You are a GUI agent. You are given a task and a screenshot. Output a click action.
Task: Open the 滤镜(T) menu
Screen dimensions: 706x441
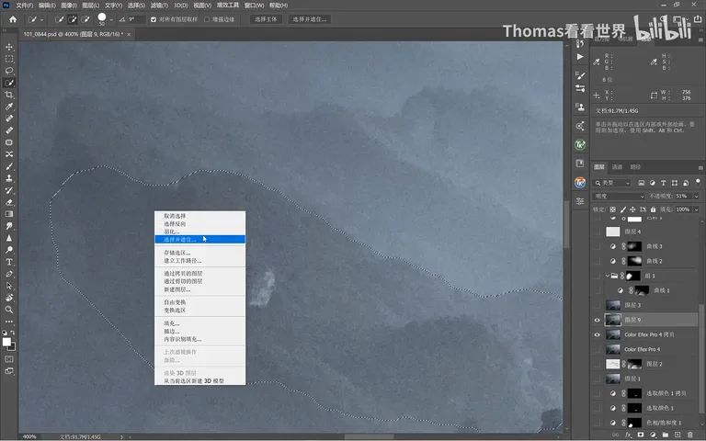click(159, 6)
